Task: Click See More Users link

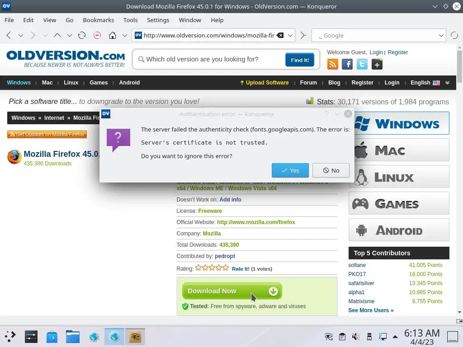Action: 371,310
